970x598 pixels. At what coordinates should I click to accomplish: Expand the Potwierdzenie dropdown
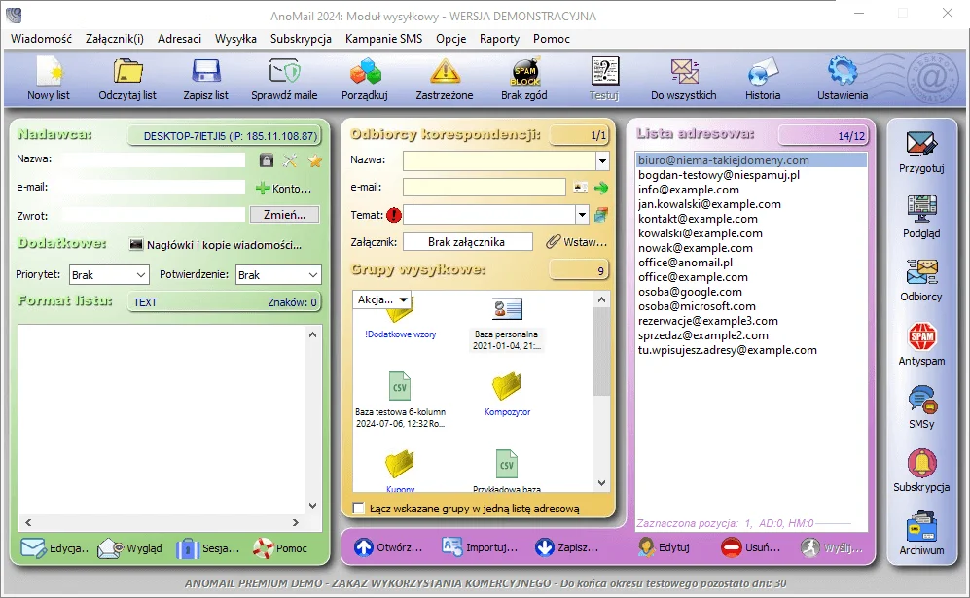point(277,275)
